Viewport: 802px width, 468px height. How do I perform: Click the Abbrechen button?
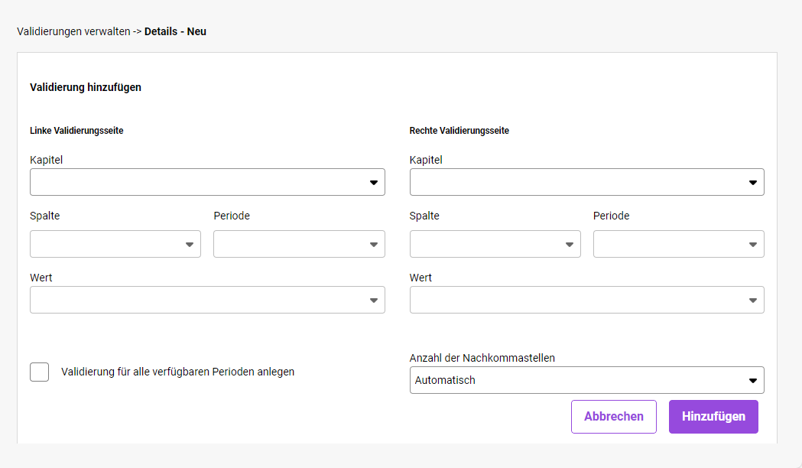click(x=614, y=416)
